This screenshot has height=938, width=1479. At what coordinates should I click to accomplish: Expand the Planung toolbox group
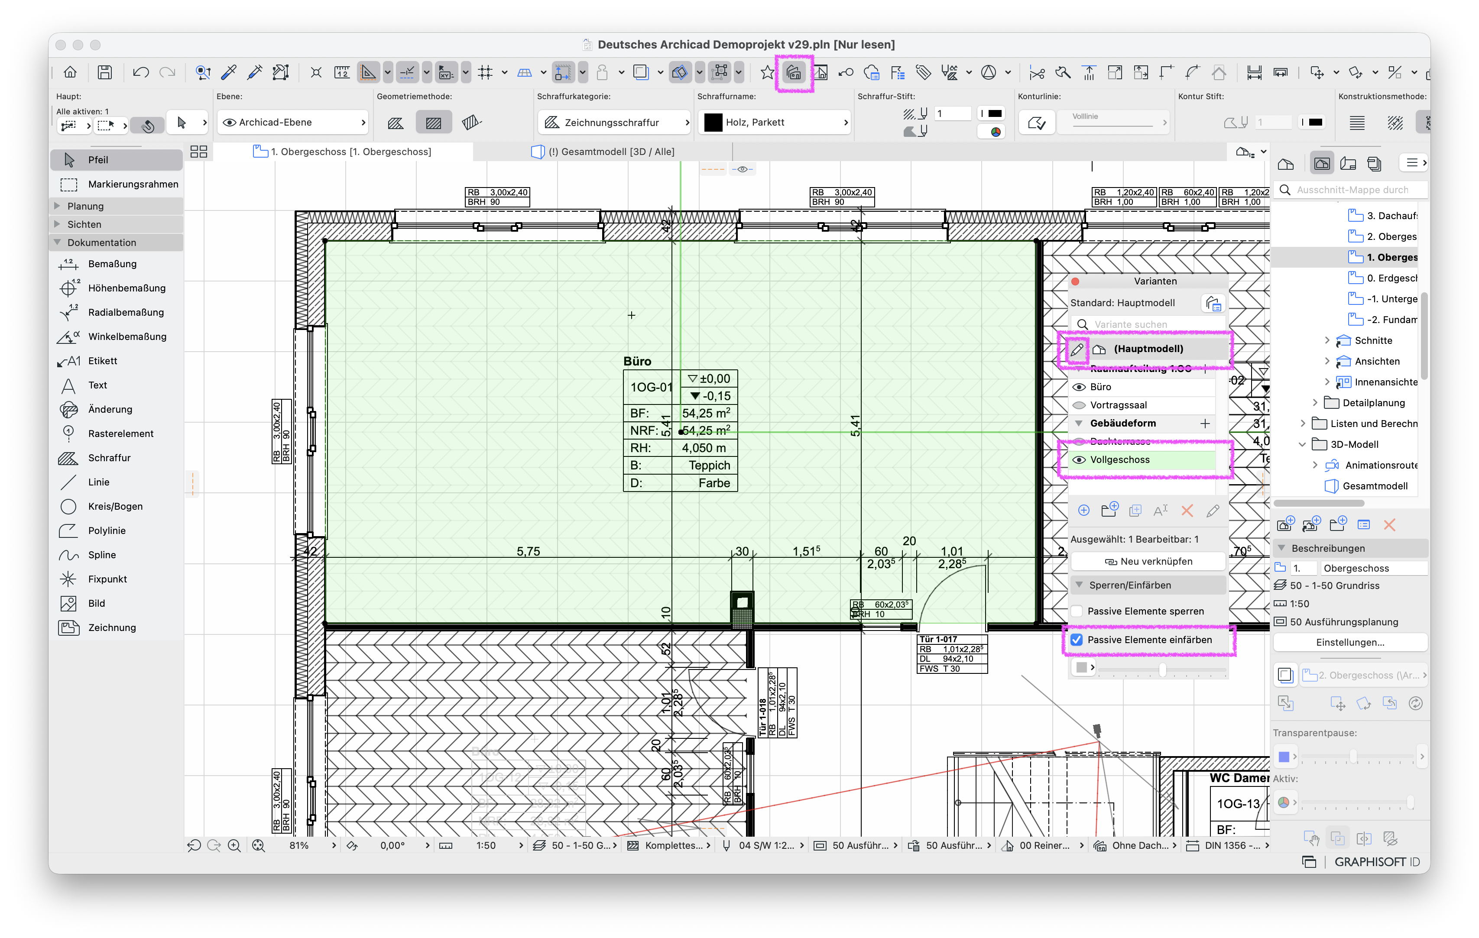[58, 206]
